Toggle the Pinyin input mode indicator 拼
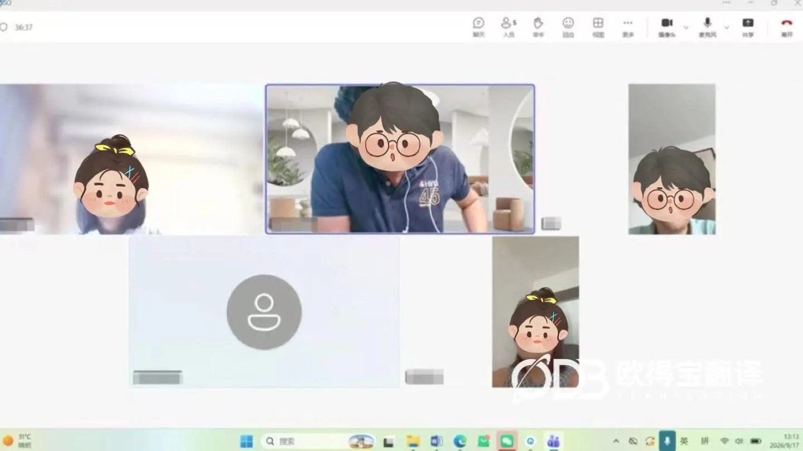 point(704,441)
